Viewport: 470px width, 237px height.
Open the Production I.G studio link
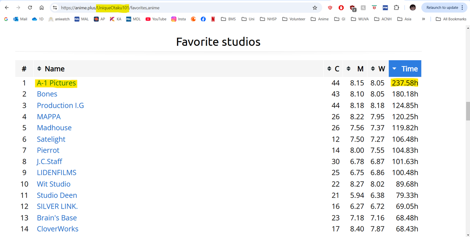tap(60, 105)
